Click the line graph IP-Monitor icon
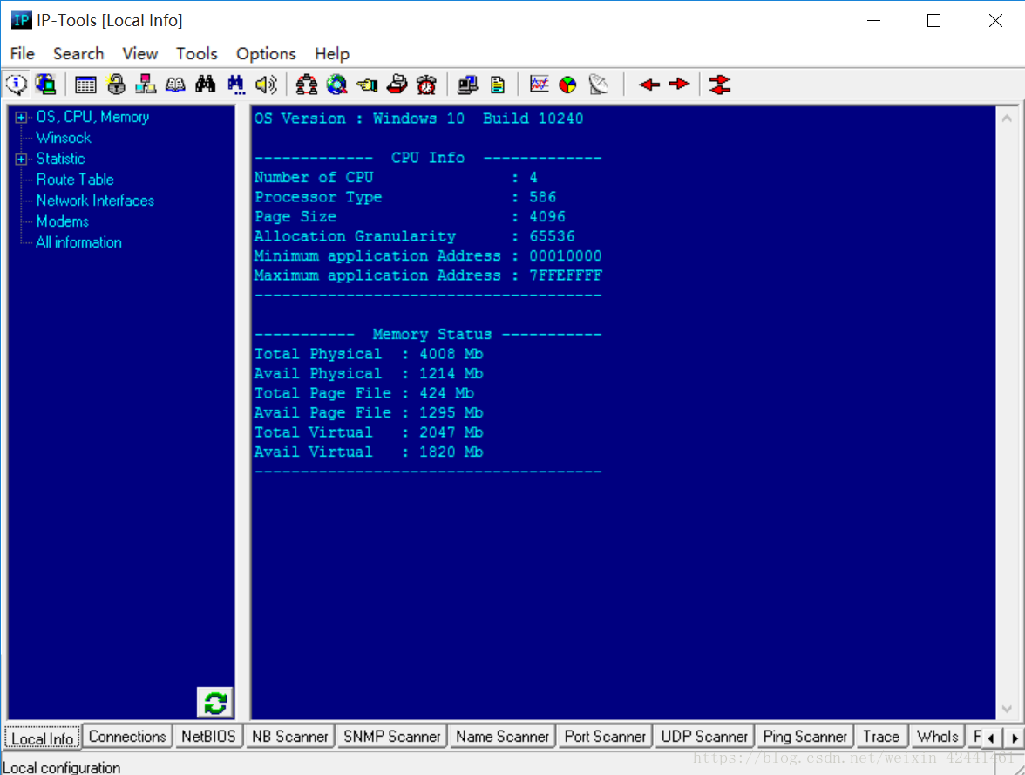The height and width of the screenshot is (775, 1025). (539, 85)
